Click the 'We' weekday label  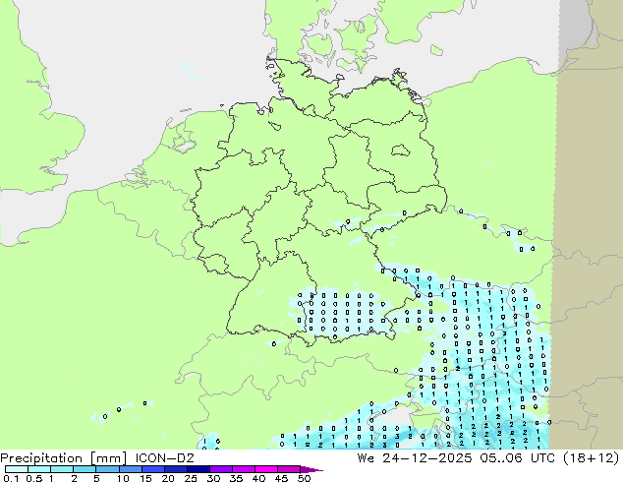pos(366,458)
